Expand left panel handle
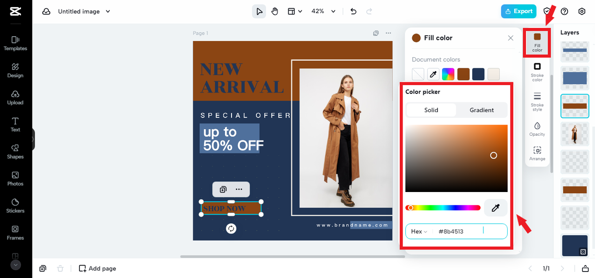595x278 pixels. coord(33,139)
